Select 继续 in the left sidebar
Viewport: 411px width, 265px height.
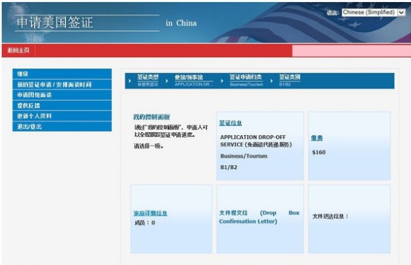[x=62, y=73]
